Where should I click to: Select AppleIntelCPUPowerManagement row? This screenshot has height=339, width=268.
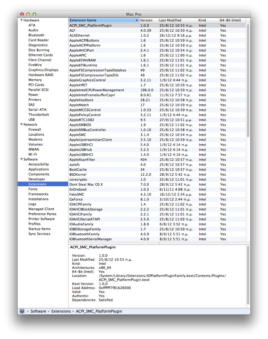pos(157,90)
